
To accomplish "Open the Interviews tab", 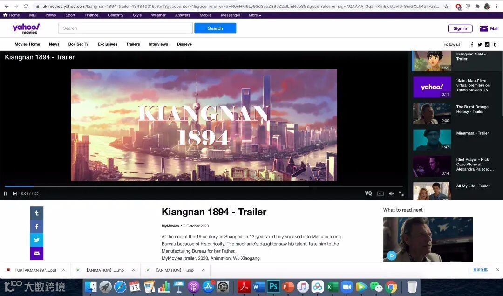I will [158, 44].
